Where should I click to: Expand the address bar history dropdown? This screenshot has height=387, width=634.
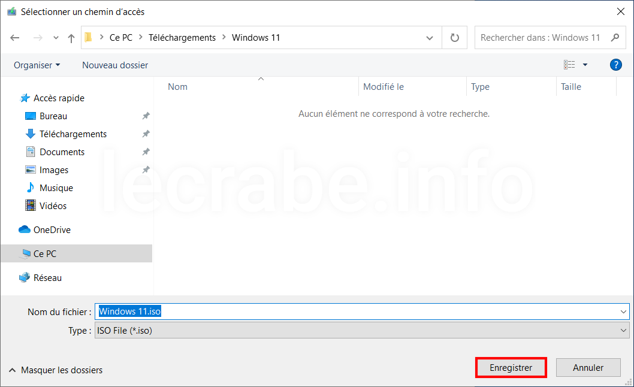tap(430, 38)
